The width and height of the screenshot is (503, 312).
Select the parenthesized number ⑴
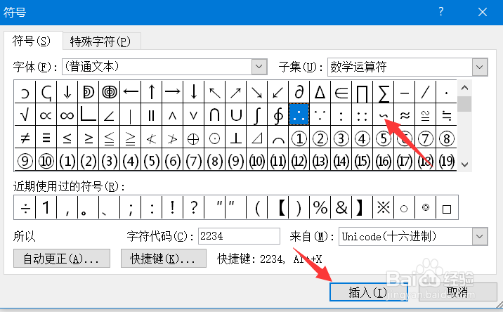click(67, 160)
